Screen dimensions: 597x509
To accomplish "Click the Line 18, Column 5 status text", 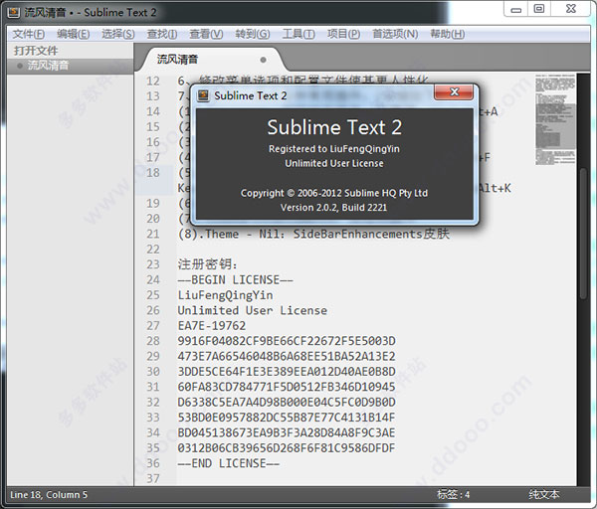I will 49,494.
